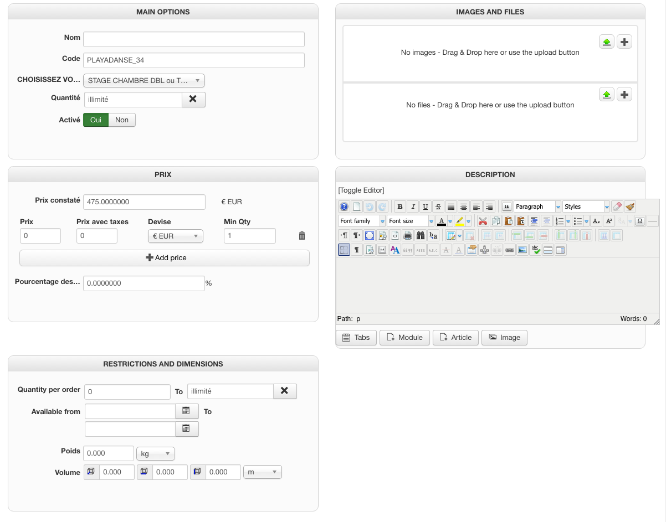Apply Underline formatting in editor
Screen dimensions: 666x522
pyautogui.click(x=426, y=206)
